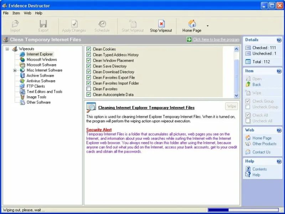Click the Wipe button beside the description heading
Screen dimensions: 285x214
pyautogui.click(x=232, y=106)
